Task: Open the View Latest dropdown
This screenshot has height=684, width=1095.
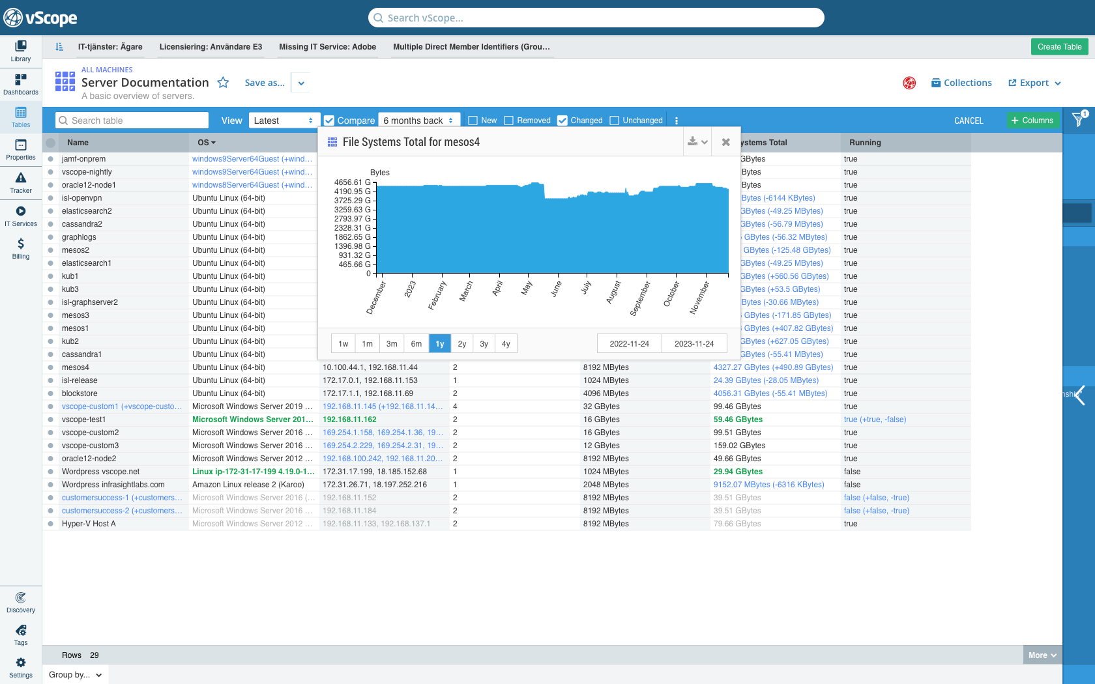Action: 284,121
